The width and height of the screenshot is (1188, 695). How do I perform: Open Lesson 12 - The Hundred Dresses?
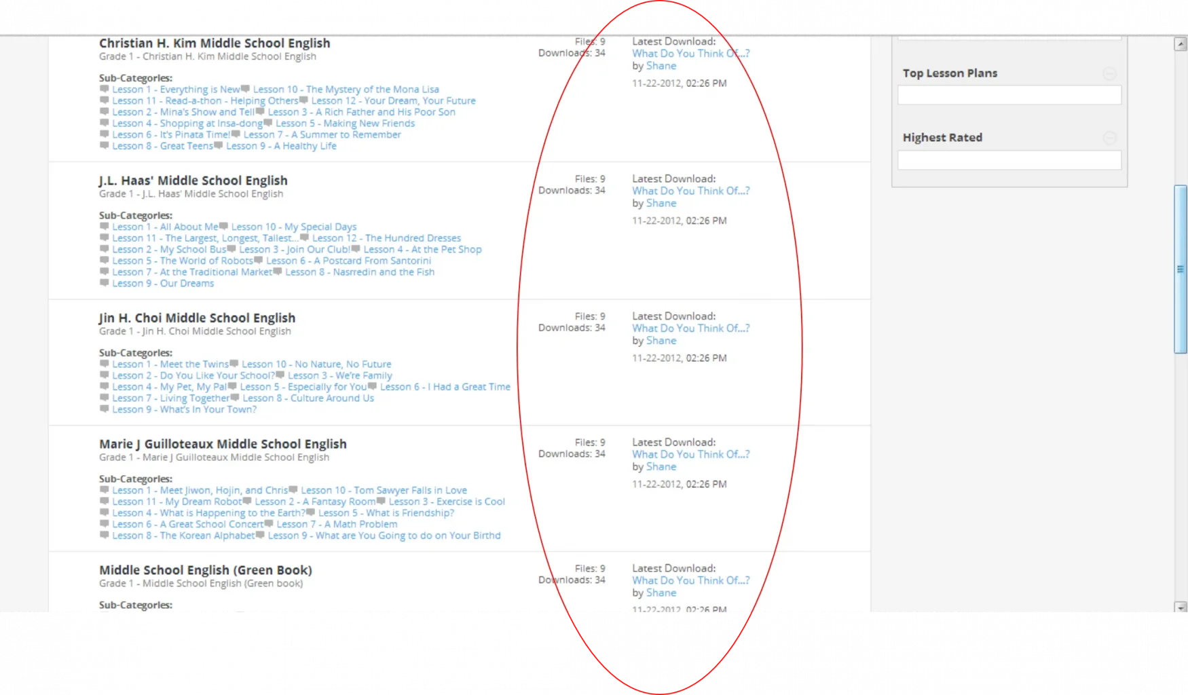click(x=386, y=238)
